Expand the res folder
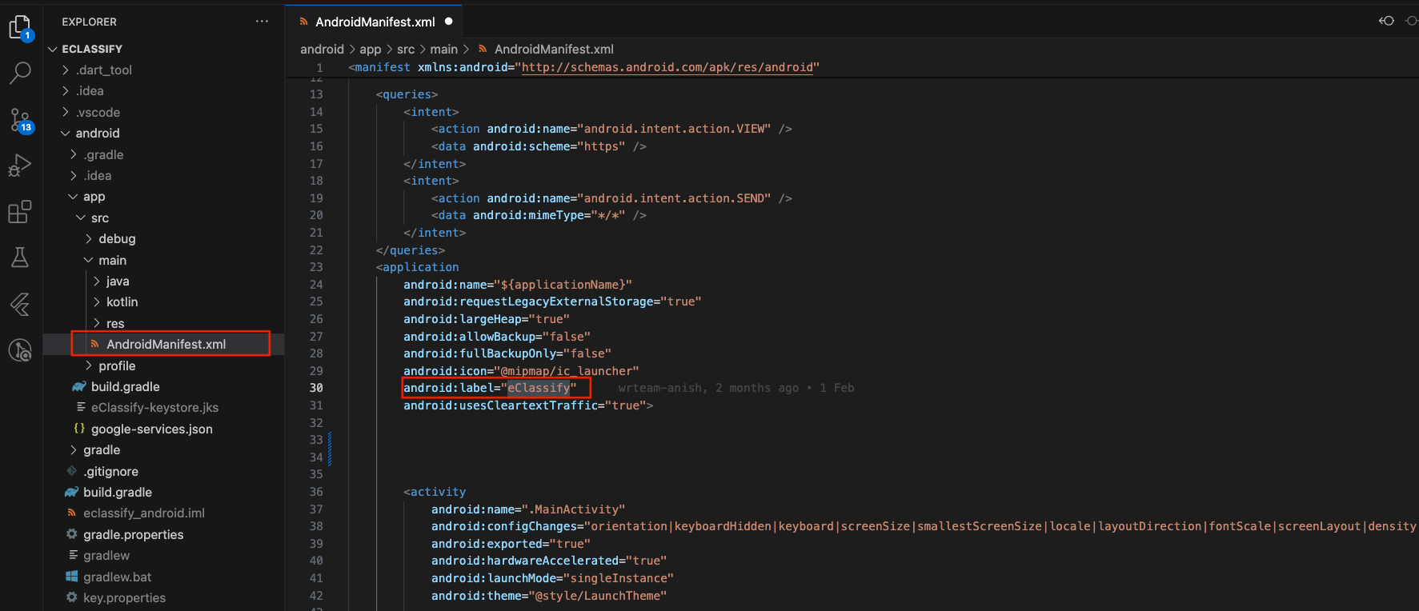The height and width of the screenshot is (611, 1419). pyautogui.click(x=115, y=324)
